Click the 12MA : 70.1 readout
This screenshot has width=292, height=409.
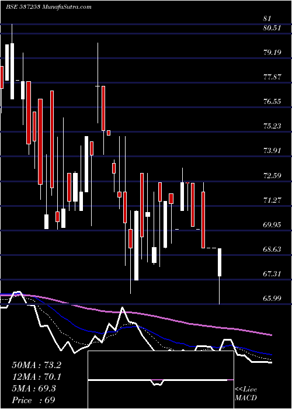click(x=36, y=377)
